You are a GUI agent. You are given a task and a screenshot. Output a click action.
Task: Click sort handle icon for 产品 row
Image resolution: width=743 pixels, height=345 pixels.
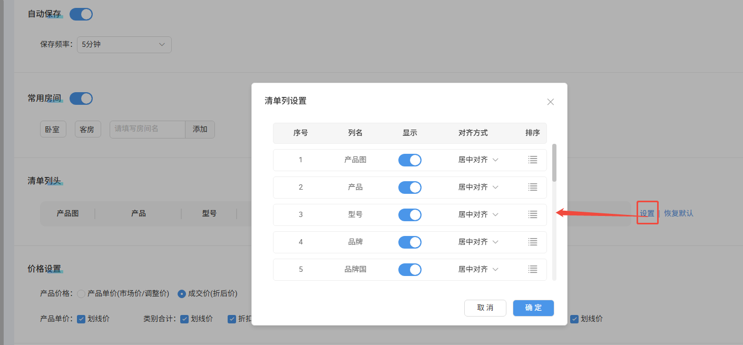pyautogui.click(x=533, y=187)
